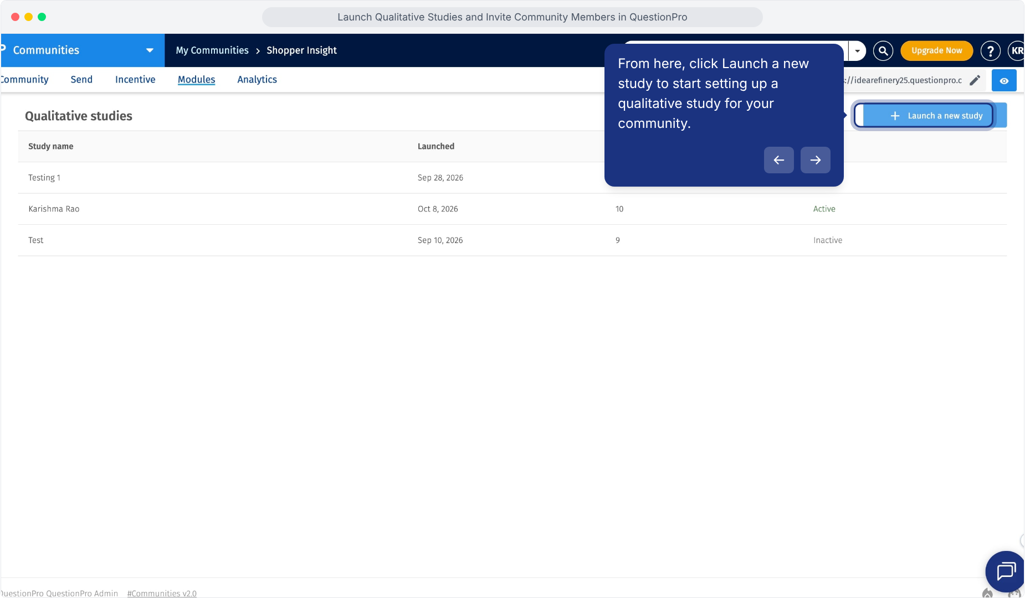
Task: Go to My Communities breadcrumb
Action: click(x=212, y=50)
